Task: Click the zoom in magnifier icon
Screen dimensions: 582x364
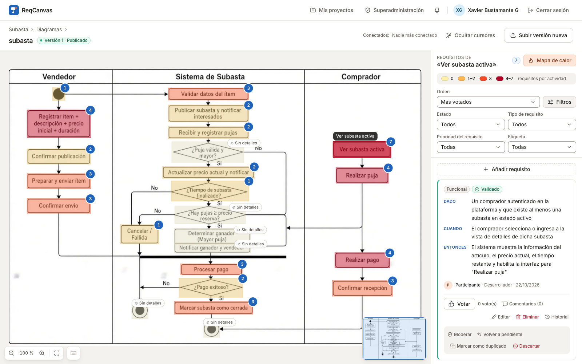Action: point(42,353)
